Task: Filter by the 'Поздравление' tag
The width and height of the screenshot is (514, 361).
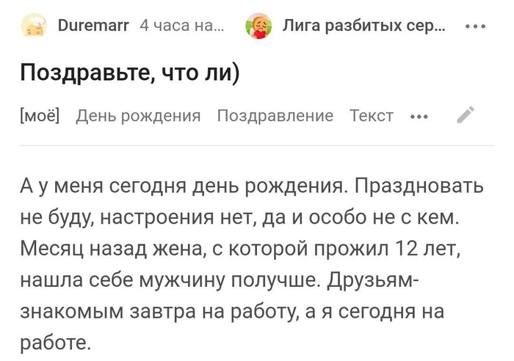Action: point(275,116)
